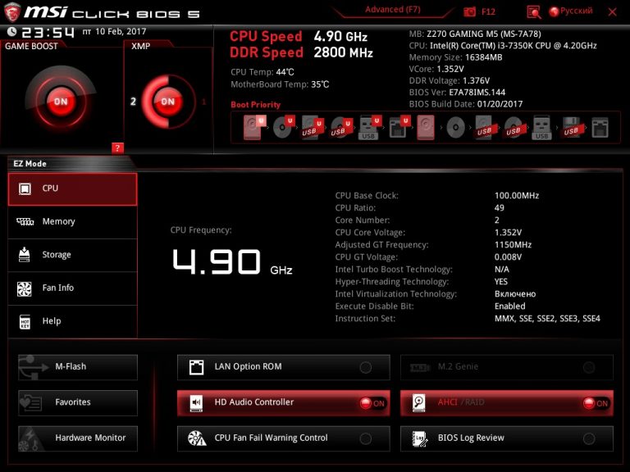Click the MB Z270 GAMING M5 text
Image resolution: width=630 pixels, height=472 pixels.
(x=475, y=34)
